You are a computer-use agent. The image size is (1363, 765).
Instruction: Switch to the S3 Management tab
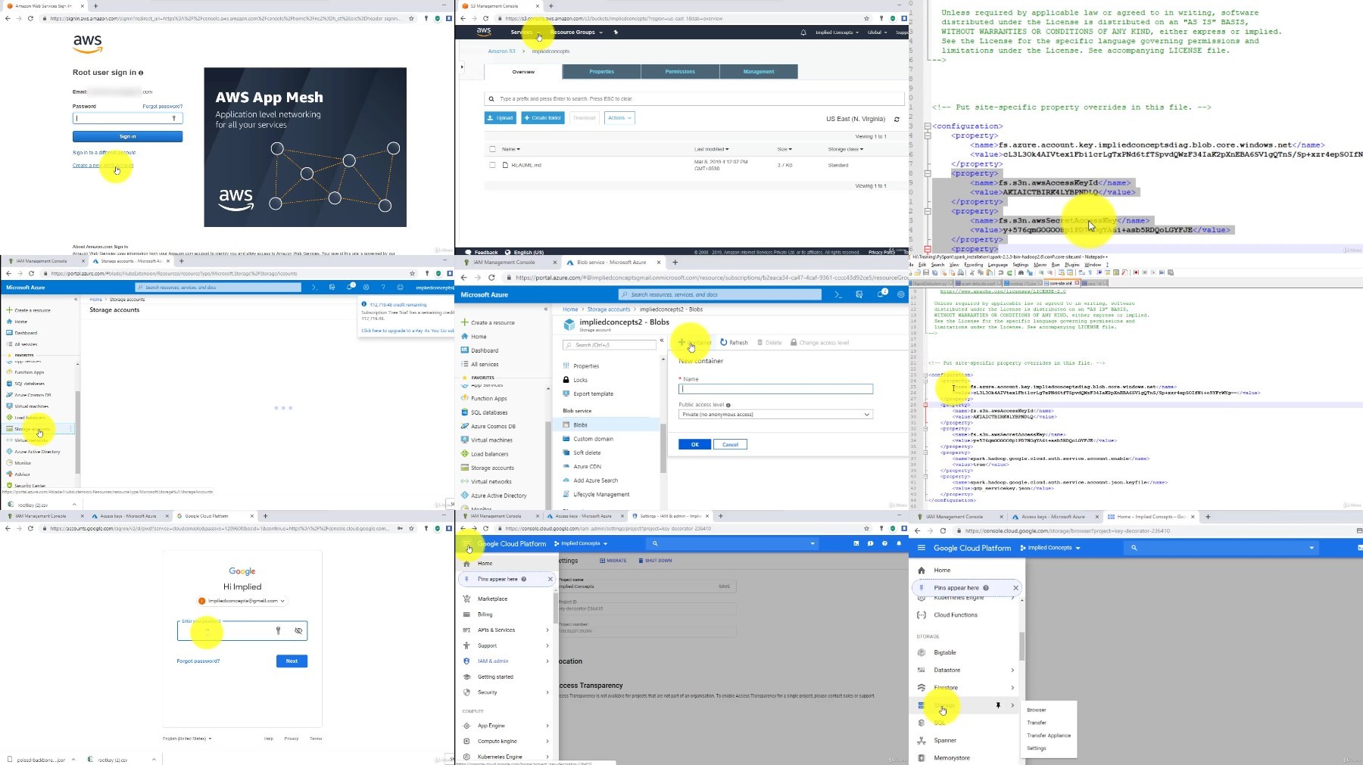point(759,72)
